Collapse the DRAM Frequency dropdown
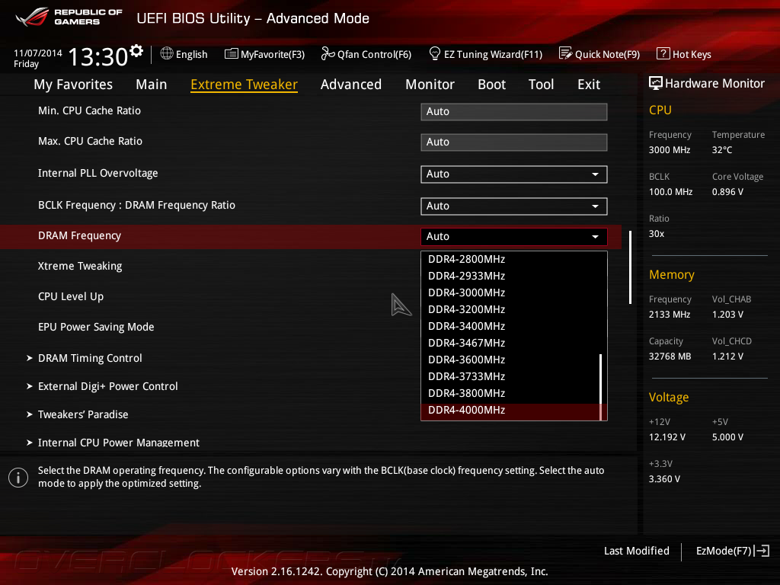The image size is (780, 585). pos(514,236)
